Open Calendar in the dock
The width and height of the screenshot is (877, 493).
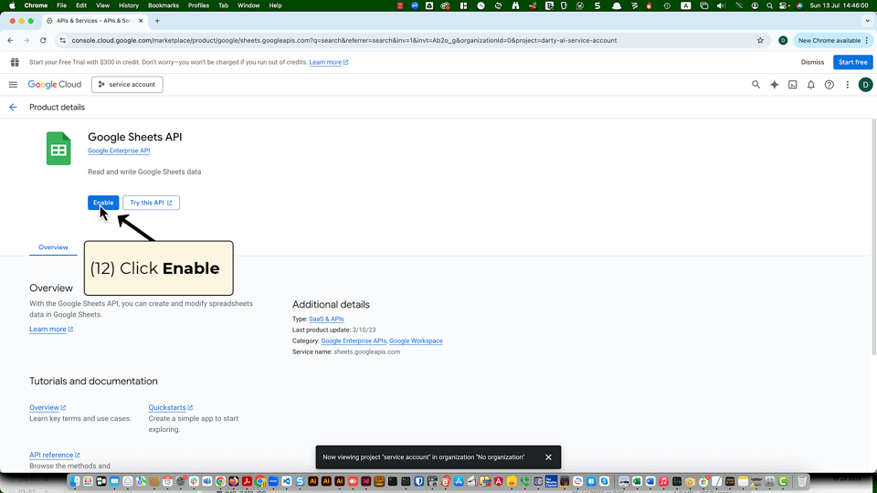(167, 481)
